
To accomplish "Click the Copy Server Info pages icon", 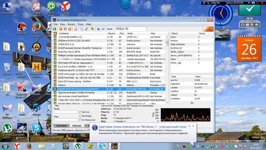I will point(81,29).
